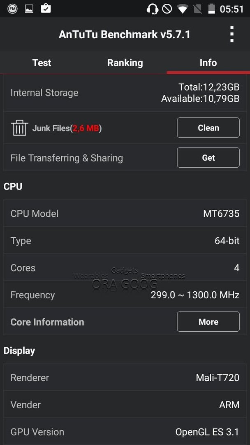The width and height of the screenshot is (250, 445).
Task: Switch to the Test tab
Action: pyautogui.click(x=42, y=63)
